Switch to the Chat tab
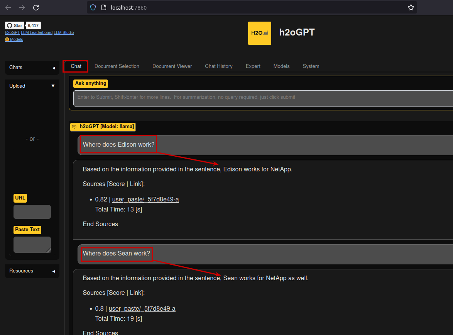This screenshot has height=335, width=453. (x=76, y=66)
